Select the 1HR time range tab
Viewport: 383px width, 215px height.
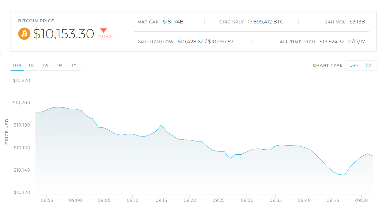pos(17,65)
